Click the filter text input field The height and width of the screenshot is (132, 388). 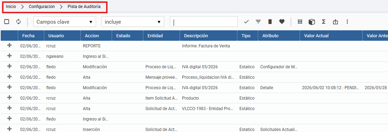[x=204, y=22]
